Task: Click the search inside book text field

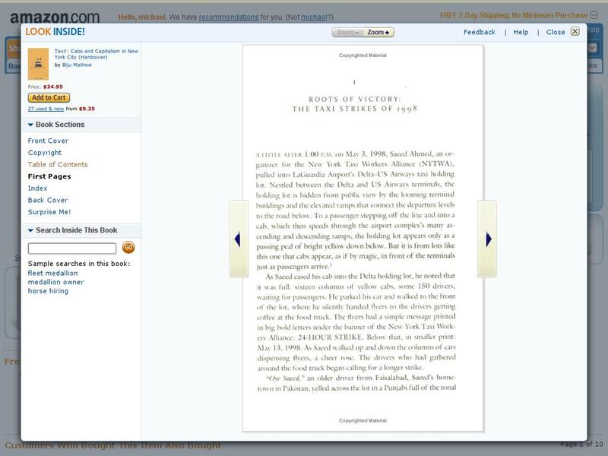Action: tap(72, 249)
